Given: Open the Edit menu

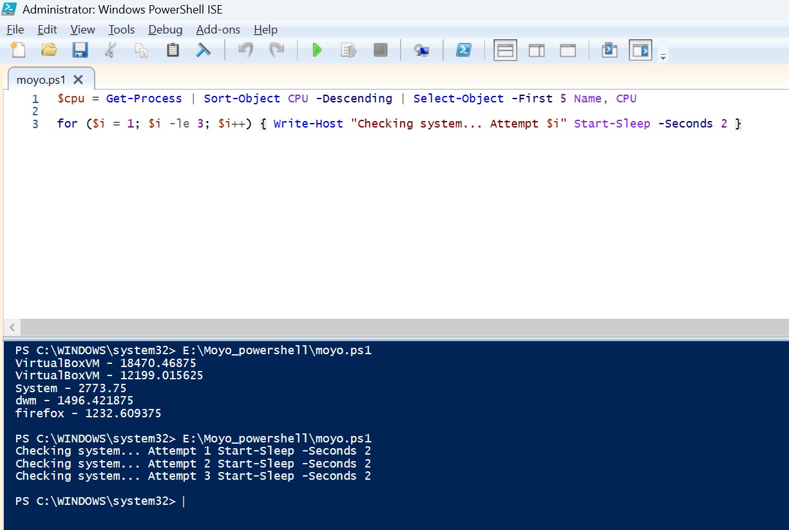Looking at the screenshot, I should coord(47,30).
